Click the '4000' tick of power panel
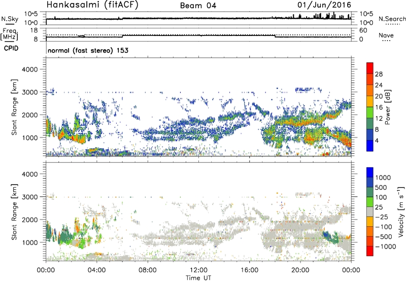The width and height of the screenshot is (406, 281). click(x=29, y=69)
